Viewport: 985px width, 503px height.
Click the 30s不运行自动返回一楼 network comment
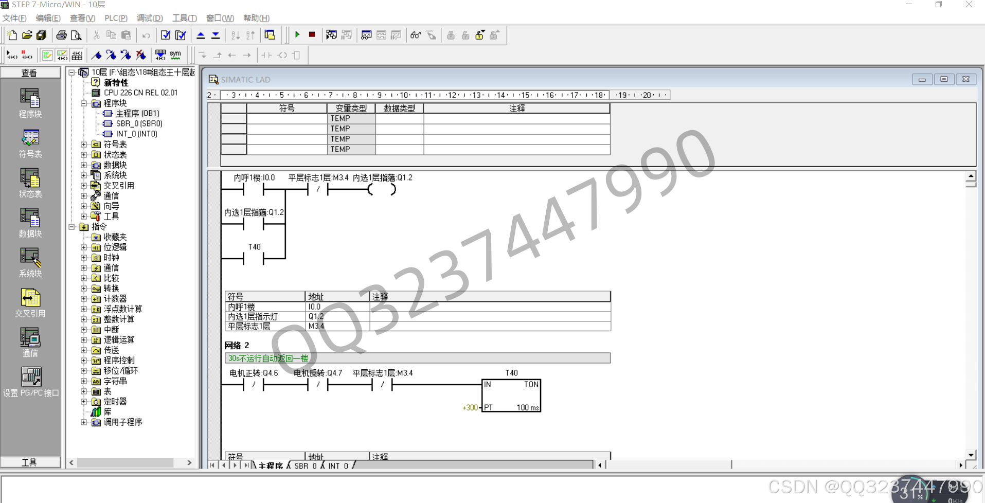pos(417,358)
